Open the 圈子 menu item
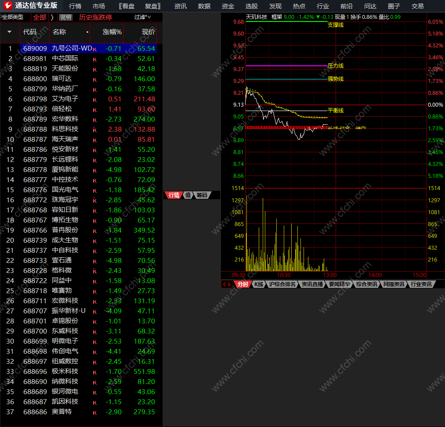 [394, 6]
